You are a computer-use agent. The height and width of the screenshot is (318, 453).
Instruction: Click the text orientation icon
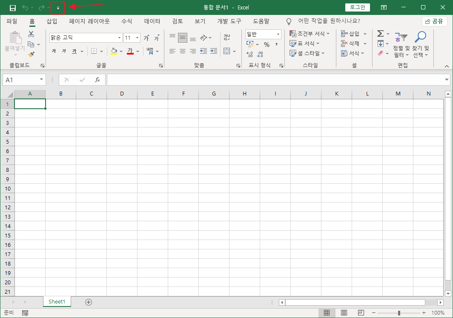[204, 38]
